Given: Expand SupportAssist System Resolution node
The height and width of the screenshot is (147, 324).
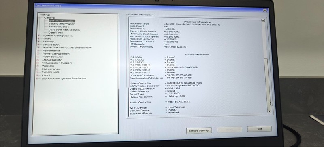Looking at the screenshot, I should (37, 78).
